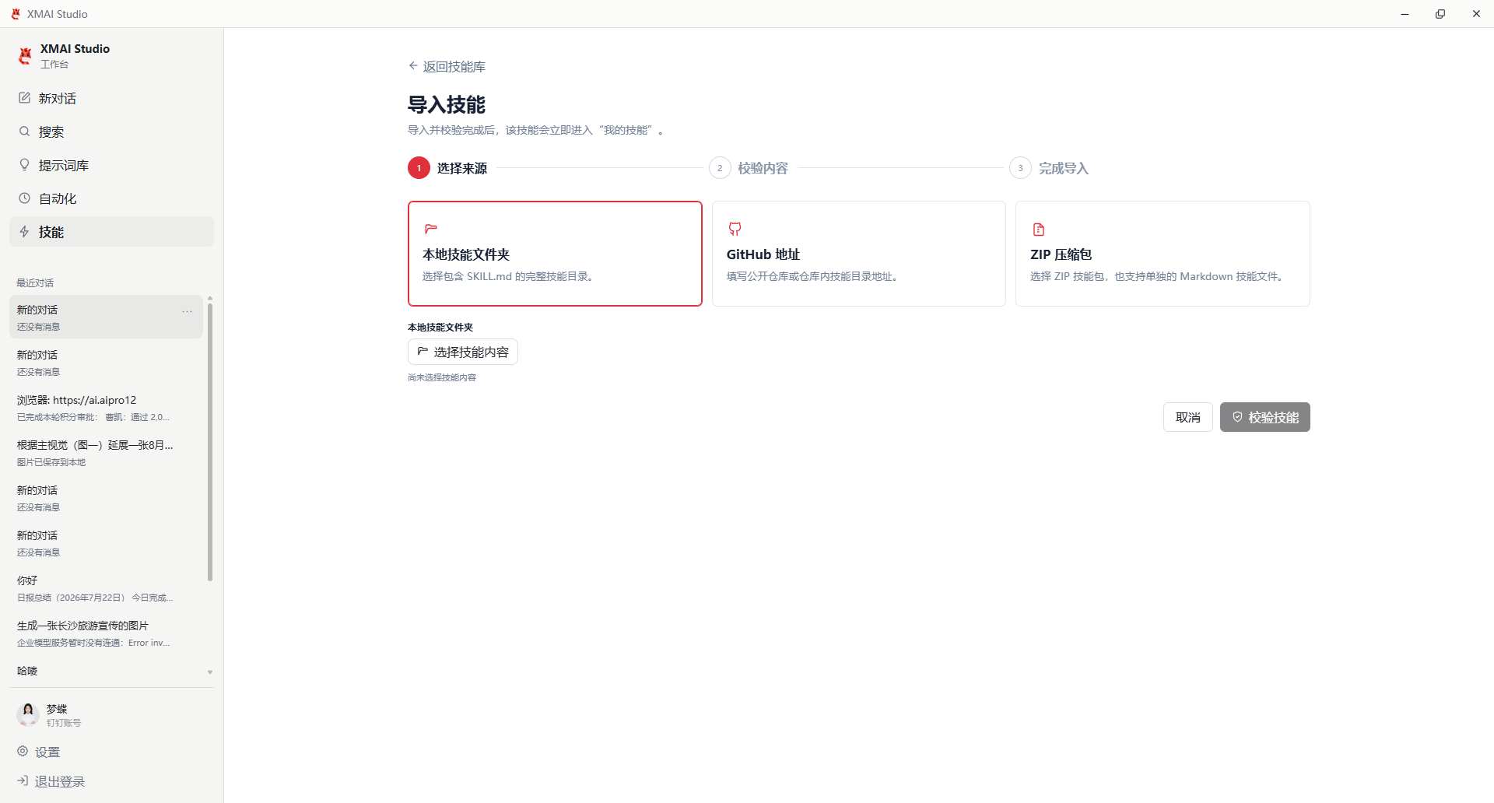Click the folder icon in 本地技能文件夹 card
Screen dimensions: 1494x803
click(430, 229)
